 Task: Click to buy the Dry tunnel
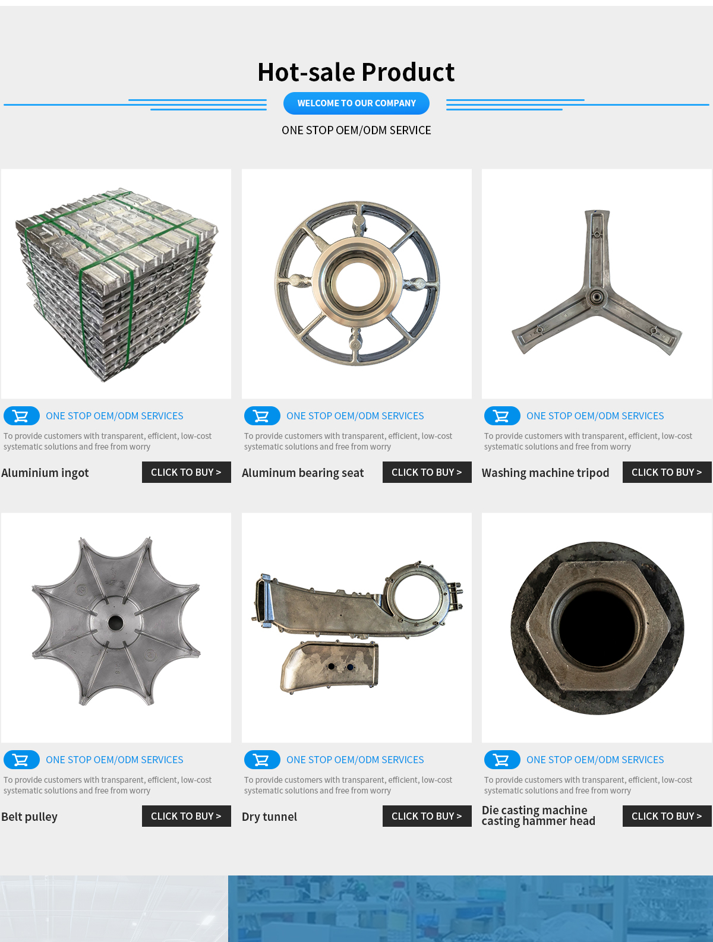[x=427, y=816]
